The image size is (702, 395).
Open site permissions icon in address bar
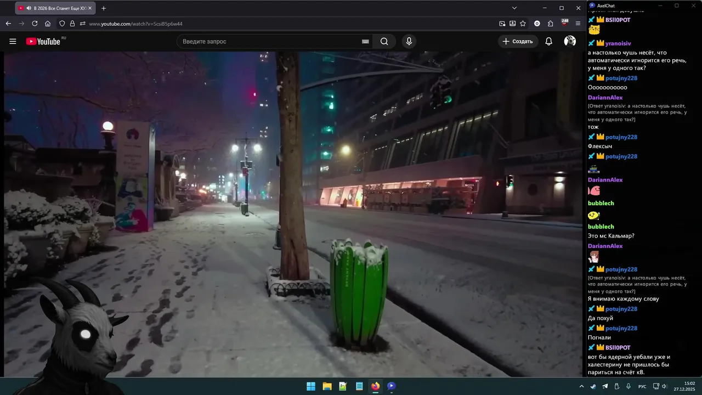(x=82, y=24)
